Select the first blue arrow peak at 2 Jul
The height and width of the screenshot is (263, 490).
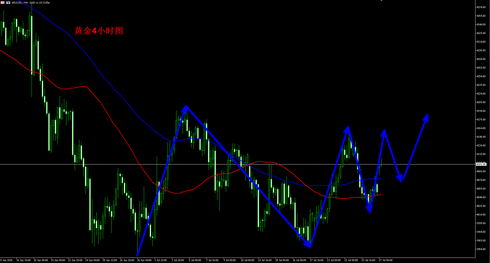pos(186,107)
